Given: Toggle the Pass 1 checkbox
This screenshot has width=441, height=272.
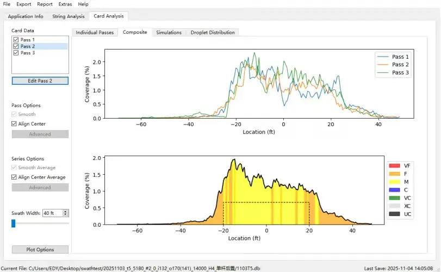Looking at the screenshot, I should tap(16, 40).
